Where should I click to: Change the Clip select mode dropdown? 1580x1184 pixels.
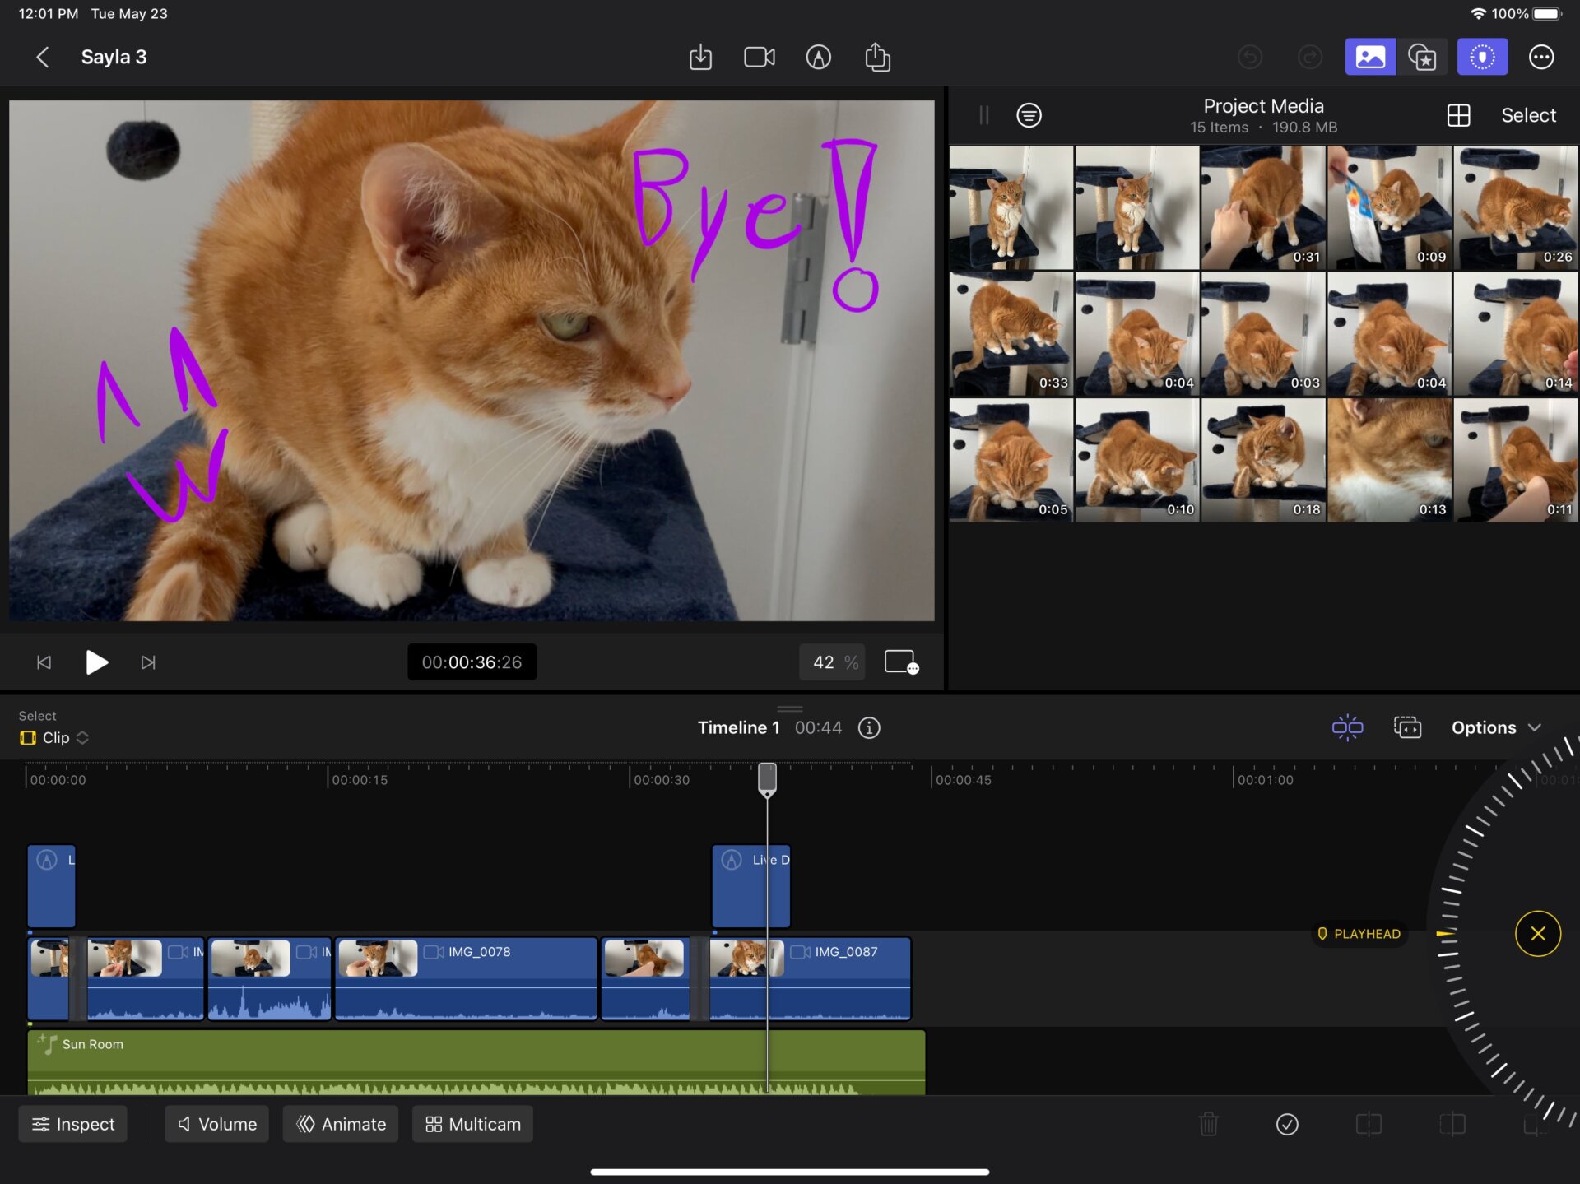(55, 738)
